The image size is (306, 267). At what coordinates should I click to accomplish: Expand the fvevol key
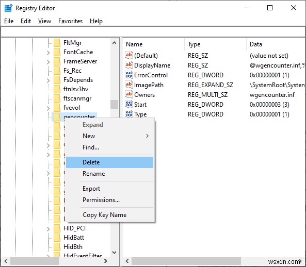click(x=48, y=108)
